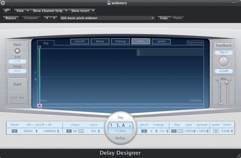Click the window toolbar toggle pill button
The width and height of the screenshot is (241, 158).
pos(234,3)
